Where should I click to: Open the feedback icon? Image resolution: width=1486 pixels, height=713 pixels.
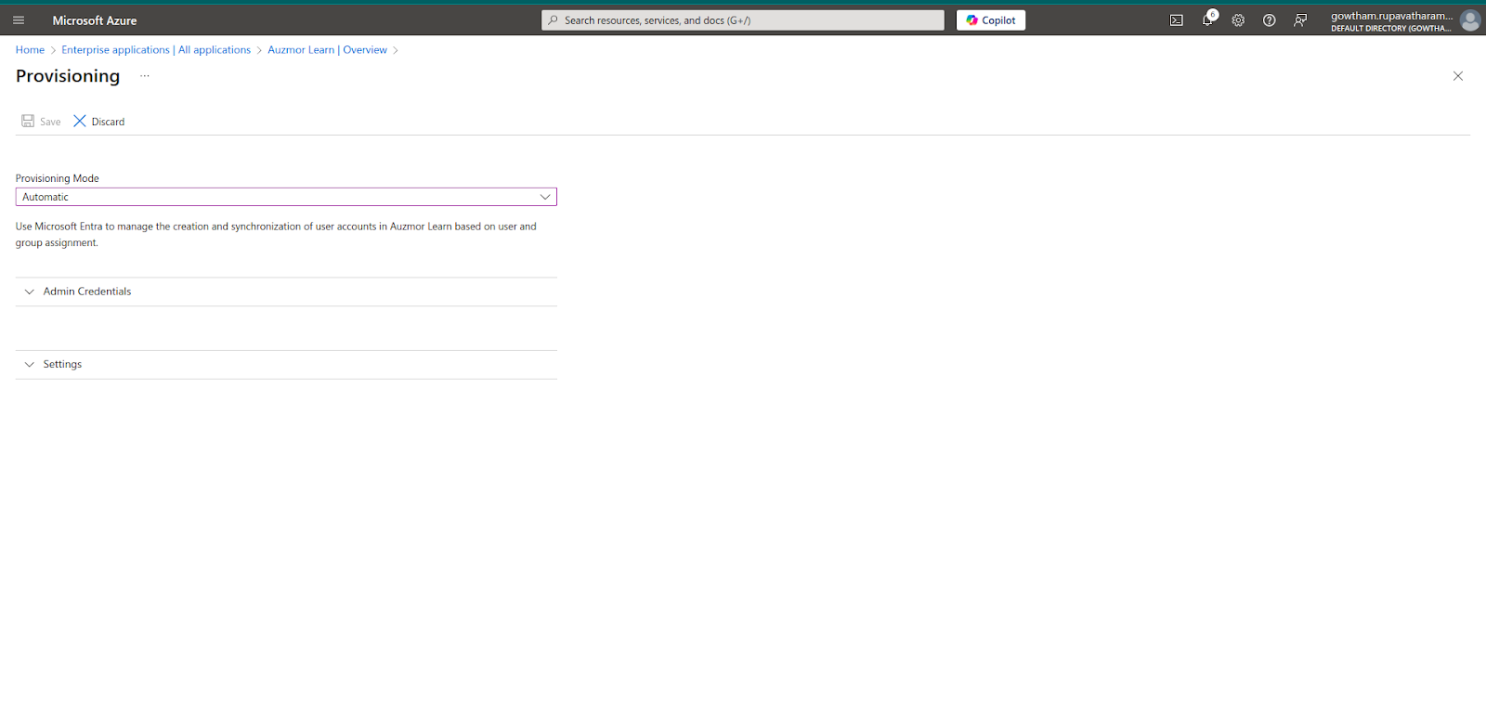pos(1300,20)
